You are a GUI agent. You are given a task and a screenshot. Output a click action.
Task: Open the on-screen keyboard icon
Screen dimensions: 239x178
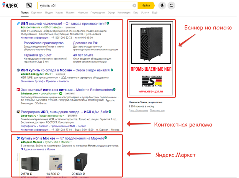tap(29, 5)
